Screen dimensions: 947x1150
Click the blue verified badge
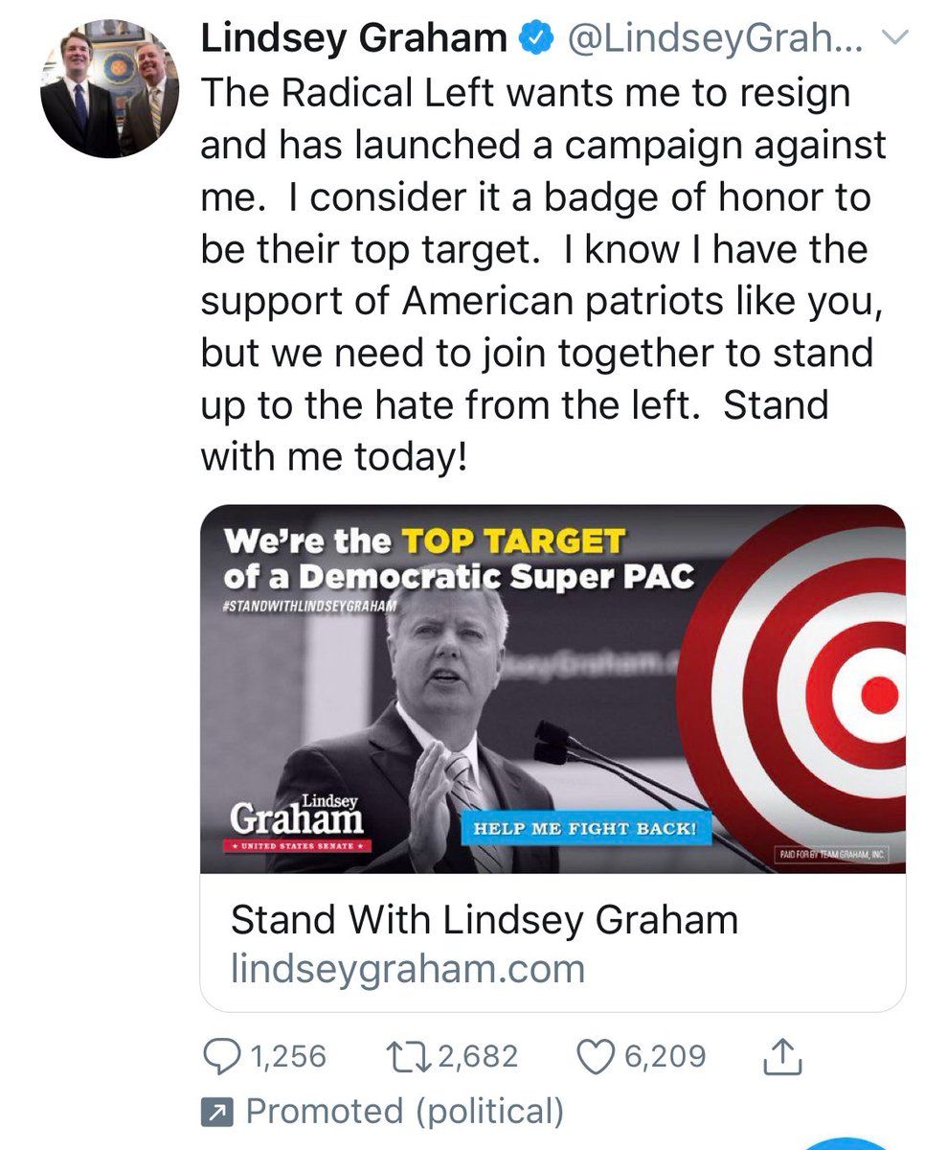pos(533,39)
